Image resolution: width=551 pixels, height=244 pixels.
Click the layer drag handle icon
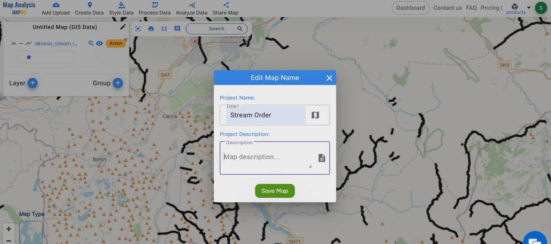click(x=13, y=44)
